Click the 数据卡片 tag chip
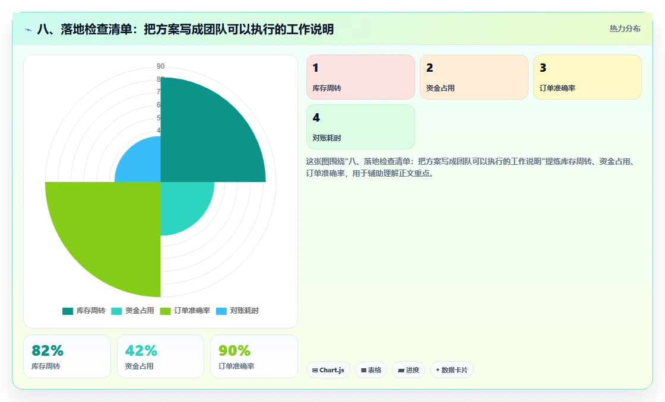 [452, 370]
